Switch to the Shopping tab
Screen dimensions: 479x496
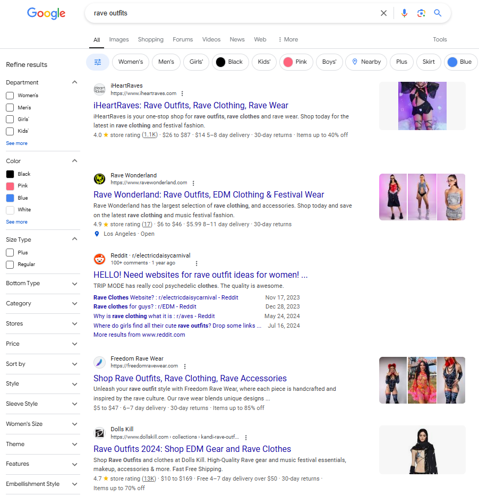(x=150, y=39)
